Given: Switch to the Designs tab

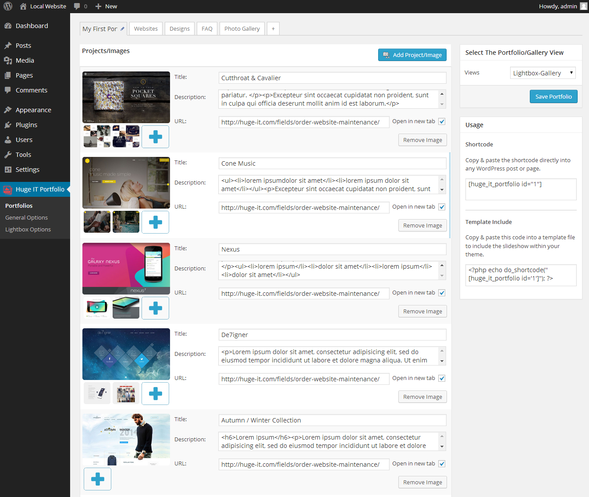Looking at the screenshot, I should pos(180,29).
